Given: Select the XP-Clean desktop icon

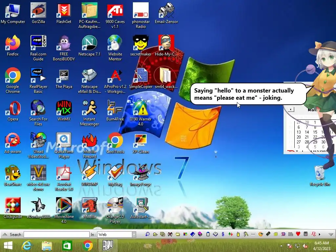Looking at the screenshot, I should (x=140, y=143).
